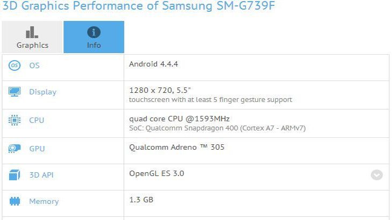Click the Memory row label

[44, 201]
